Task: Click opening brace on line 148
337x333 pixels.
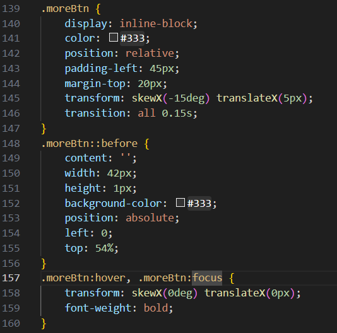Action: coord(147,144)
